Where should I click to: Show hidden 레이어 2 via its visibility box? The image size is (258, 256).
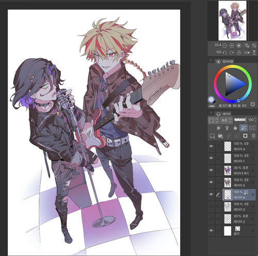coord(211,219)
